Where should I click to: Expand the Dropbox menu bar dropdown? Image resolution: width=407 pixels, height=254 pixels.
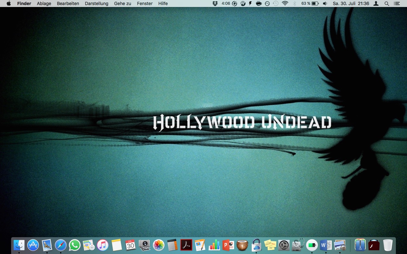(215, 3)
